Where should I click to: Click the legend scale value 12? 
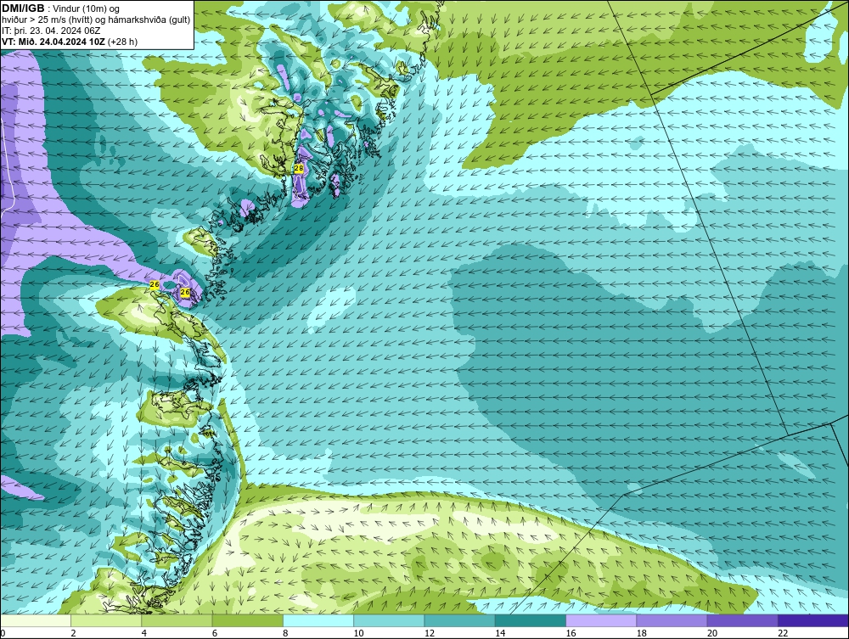(430, 633)
